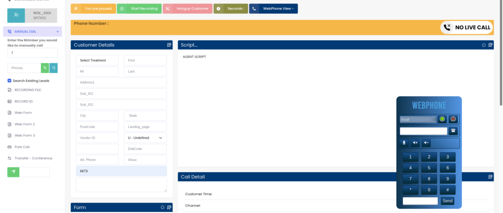Click the WGL_SSDI SIP/1012 button

(x=41, y=15)
